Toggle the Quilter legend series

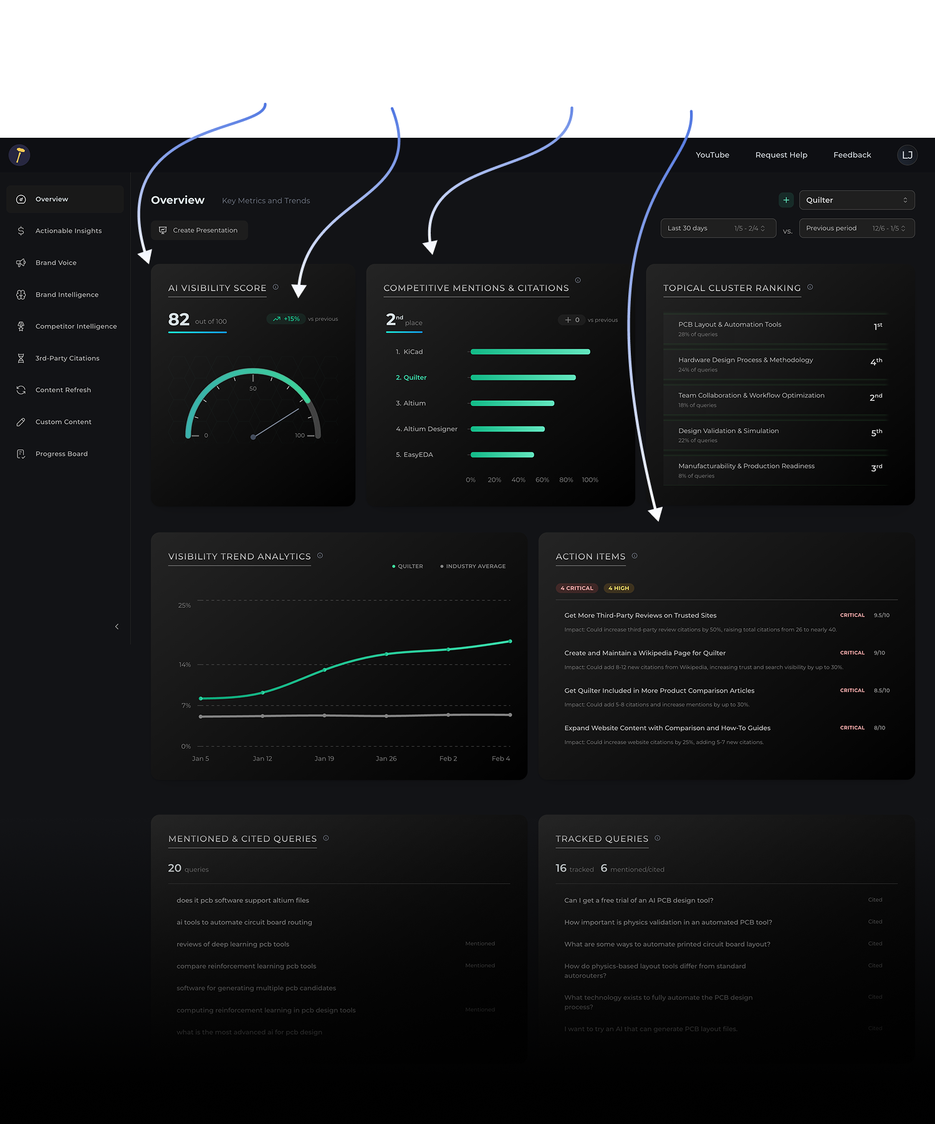[408, 566]
